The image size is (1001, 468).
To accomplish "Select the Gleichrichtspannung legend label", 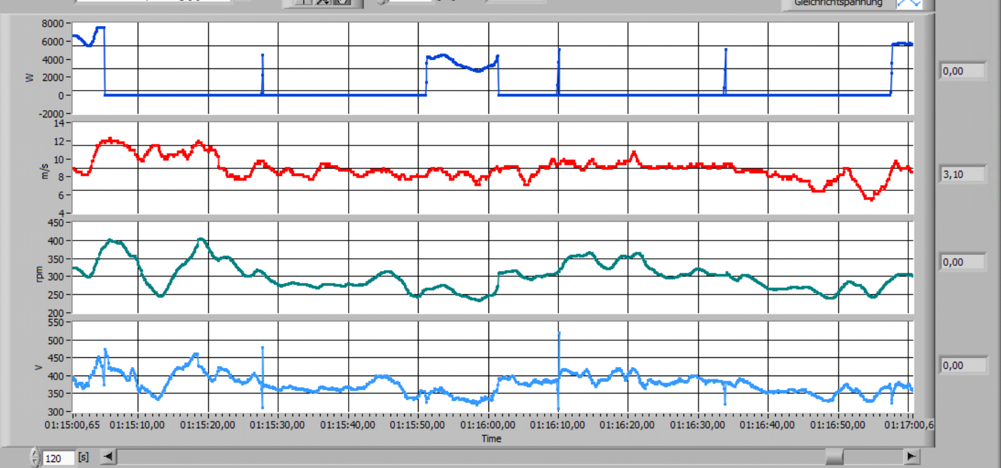I will (x=838, y=3).
